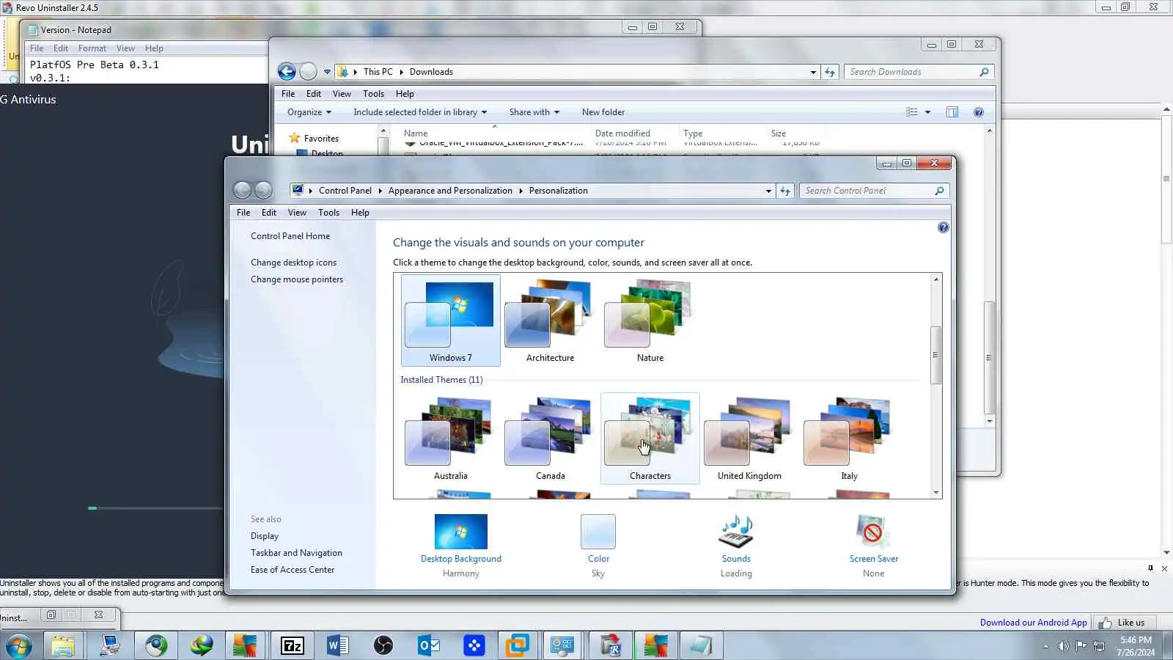This screenshot has height=660, width=1173.
Task: Click Change mouse pointers link
Action: pyautogui.click(x=297, y=279)
